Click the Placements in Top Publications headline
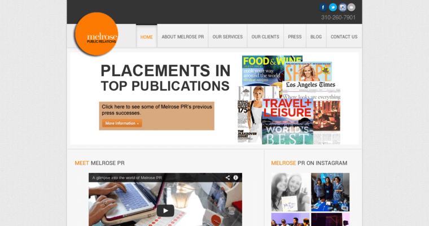429x226 pixels. (165, 78)
